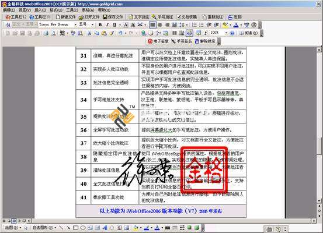Click the 解除锁定 unlock button
323x233 pixels.
205,41
